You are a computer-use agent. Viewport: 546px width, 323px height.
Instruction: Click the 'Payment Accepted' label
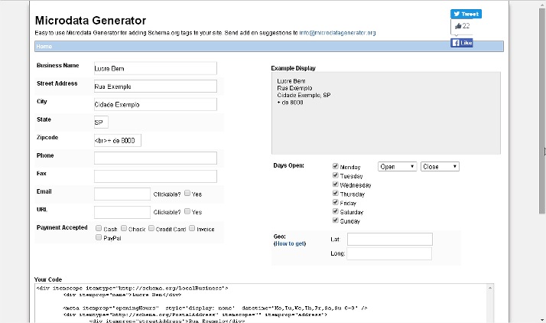pos(62,227)
